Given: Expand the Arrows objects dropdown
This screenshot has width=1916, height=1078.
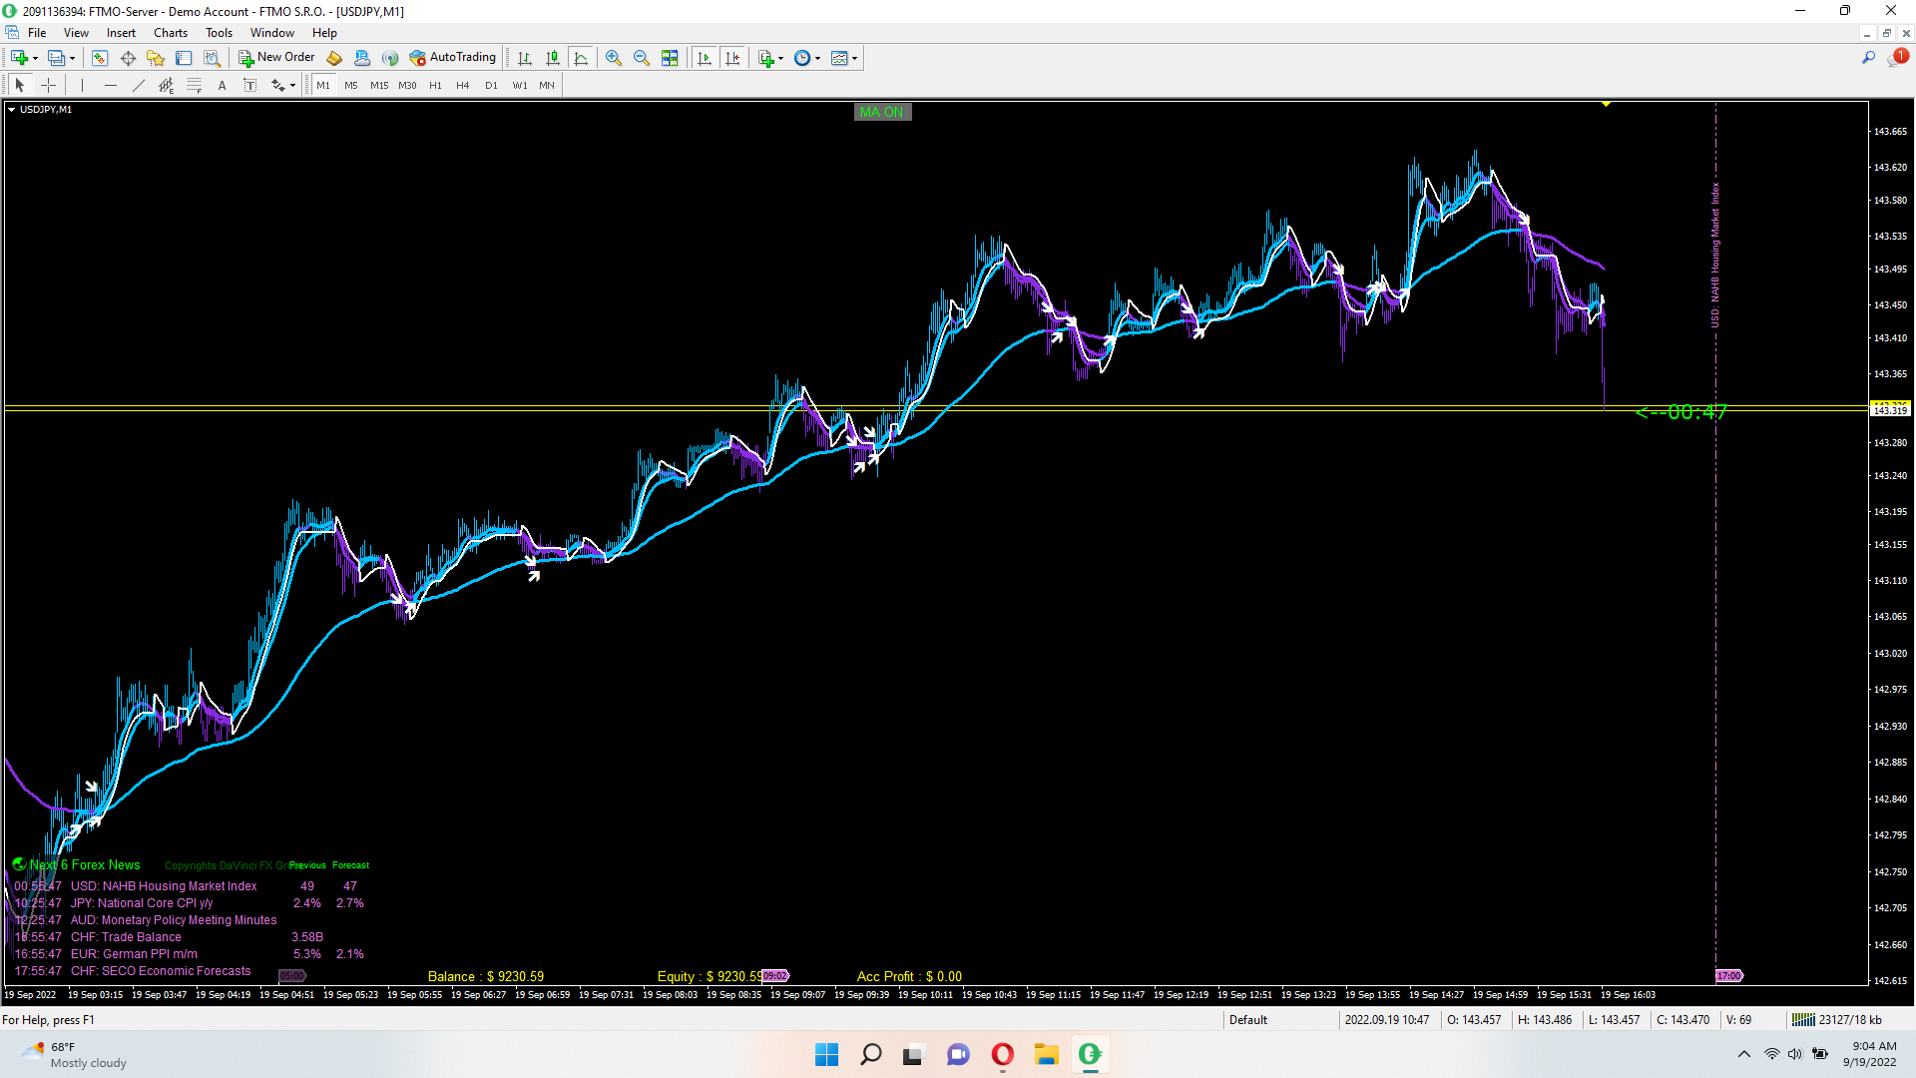Looking at the screenshot, I should pos(292,86).
